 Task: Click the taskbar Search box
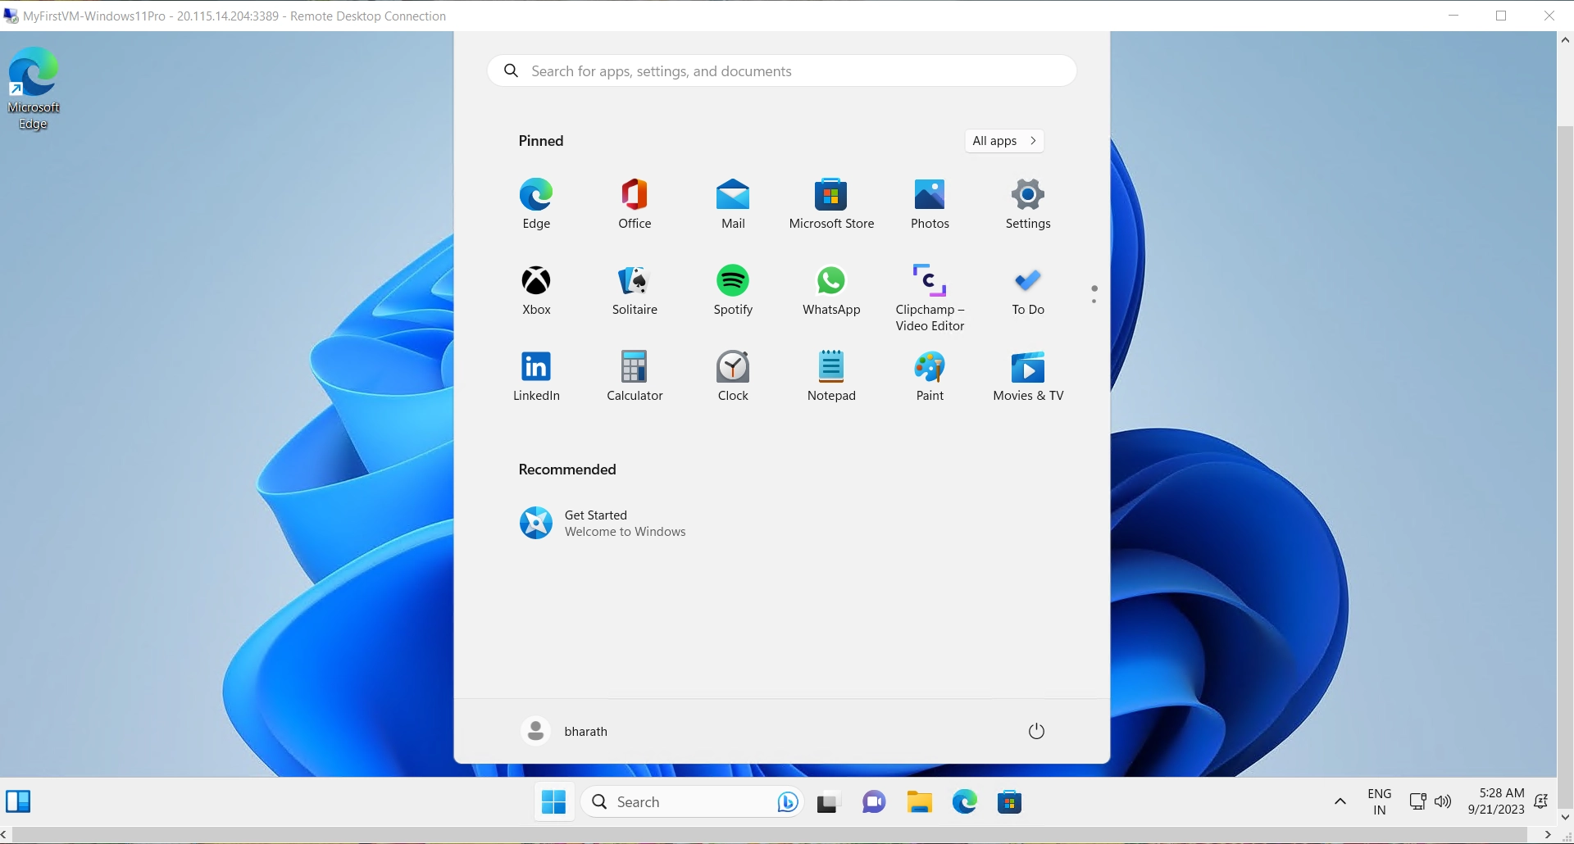(692, 802)
